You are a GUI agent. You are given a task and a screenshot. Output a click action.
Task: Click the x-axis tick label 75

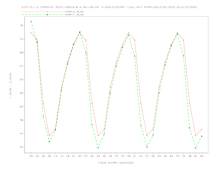(x=184, y=156)
